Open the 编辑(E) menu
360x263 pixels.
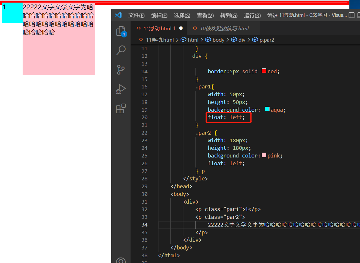[x=159, y=15]
